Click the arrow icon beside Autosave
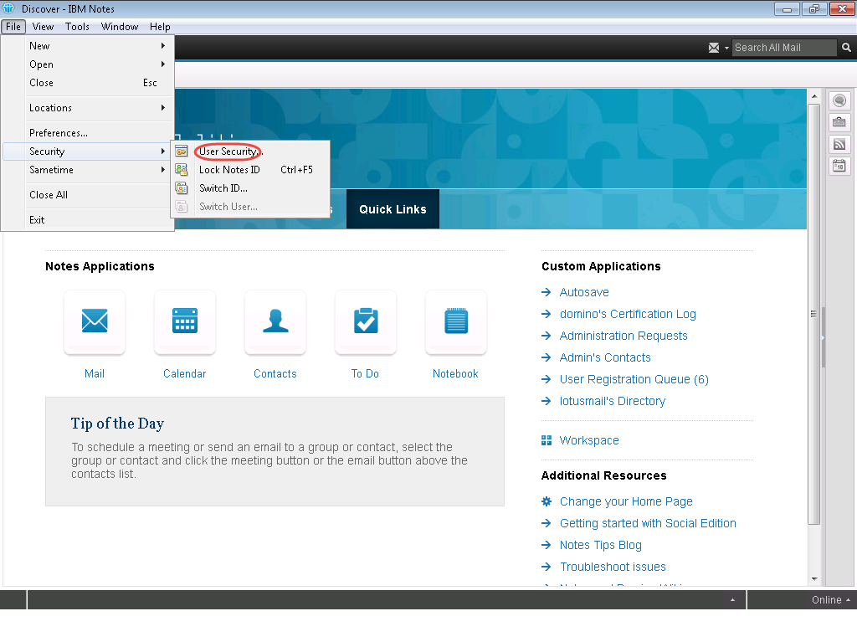Image resolution: width=857 pixels, height=642 pixels. coord(546,293)
